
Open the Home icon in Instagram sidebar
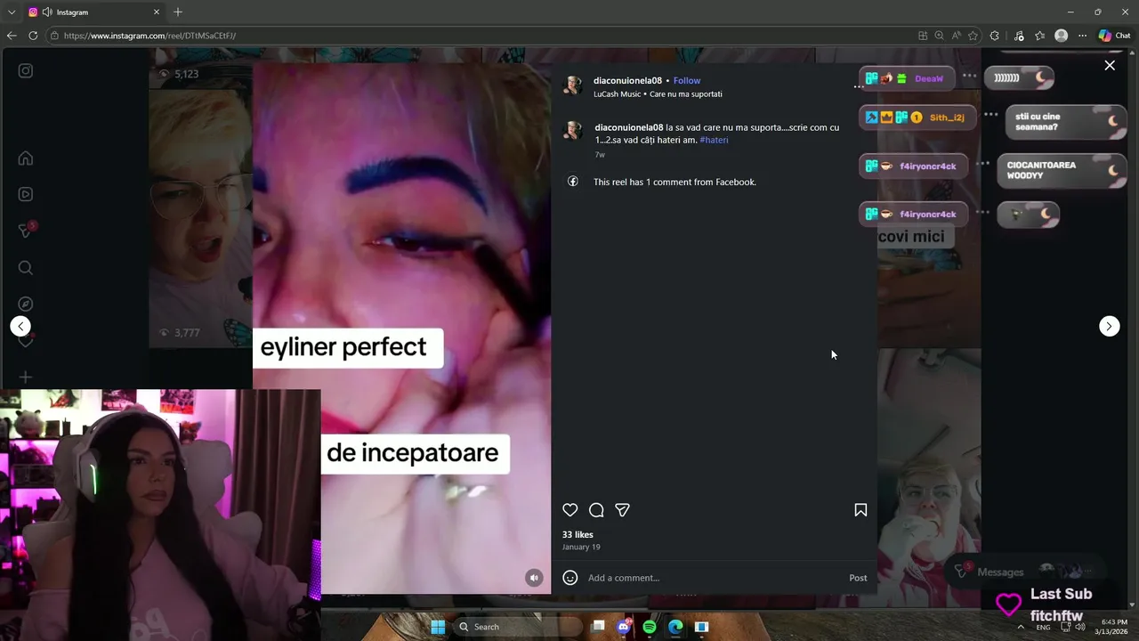point(26,158)
